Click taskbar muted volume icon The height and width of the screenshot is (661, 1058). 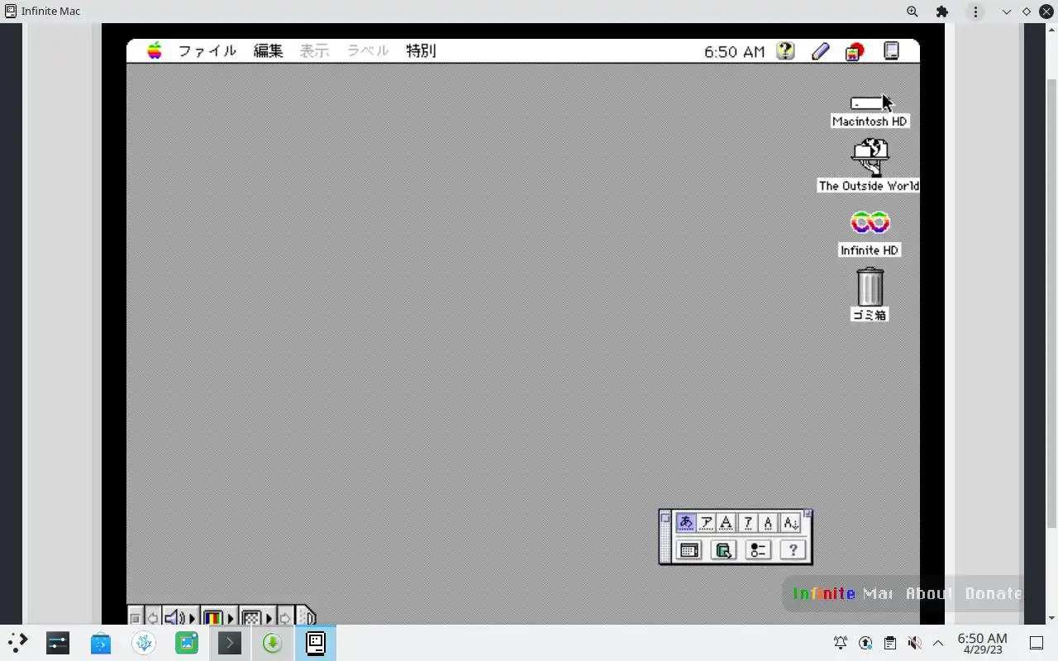(x=914, y=643)
